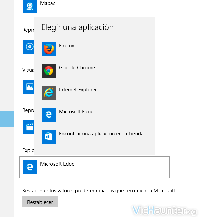199x217 pixels.
Task: Choose the Google Chrome icon
Action: (x=49, y=71)
